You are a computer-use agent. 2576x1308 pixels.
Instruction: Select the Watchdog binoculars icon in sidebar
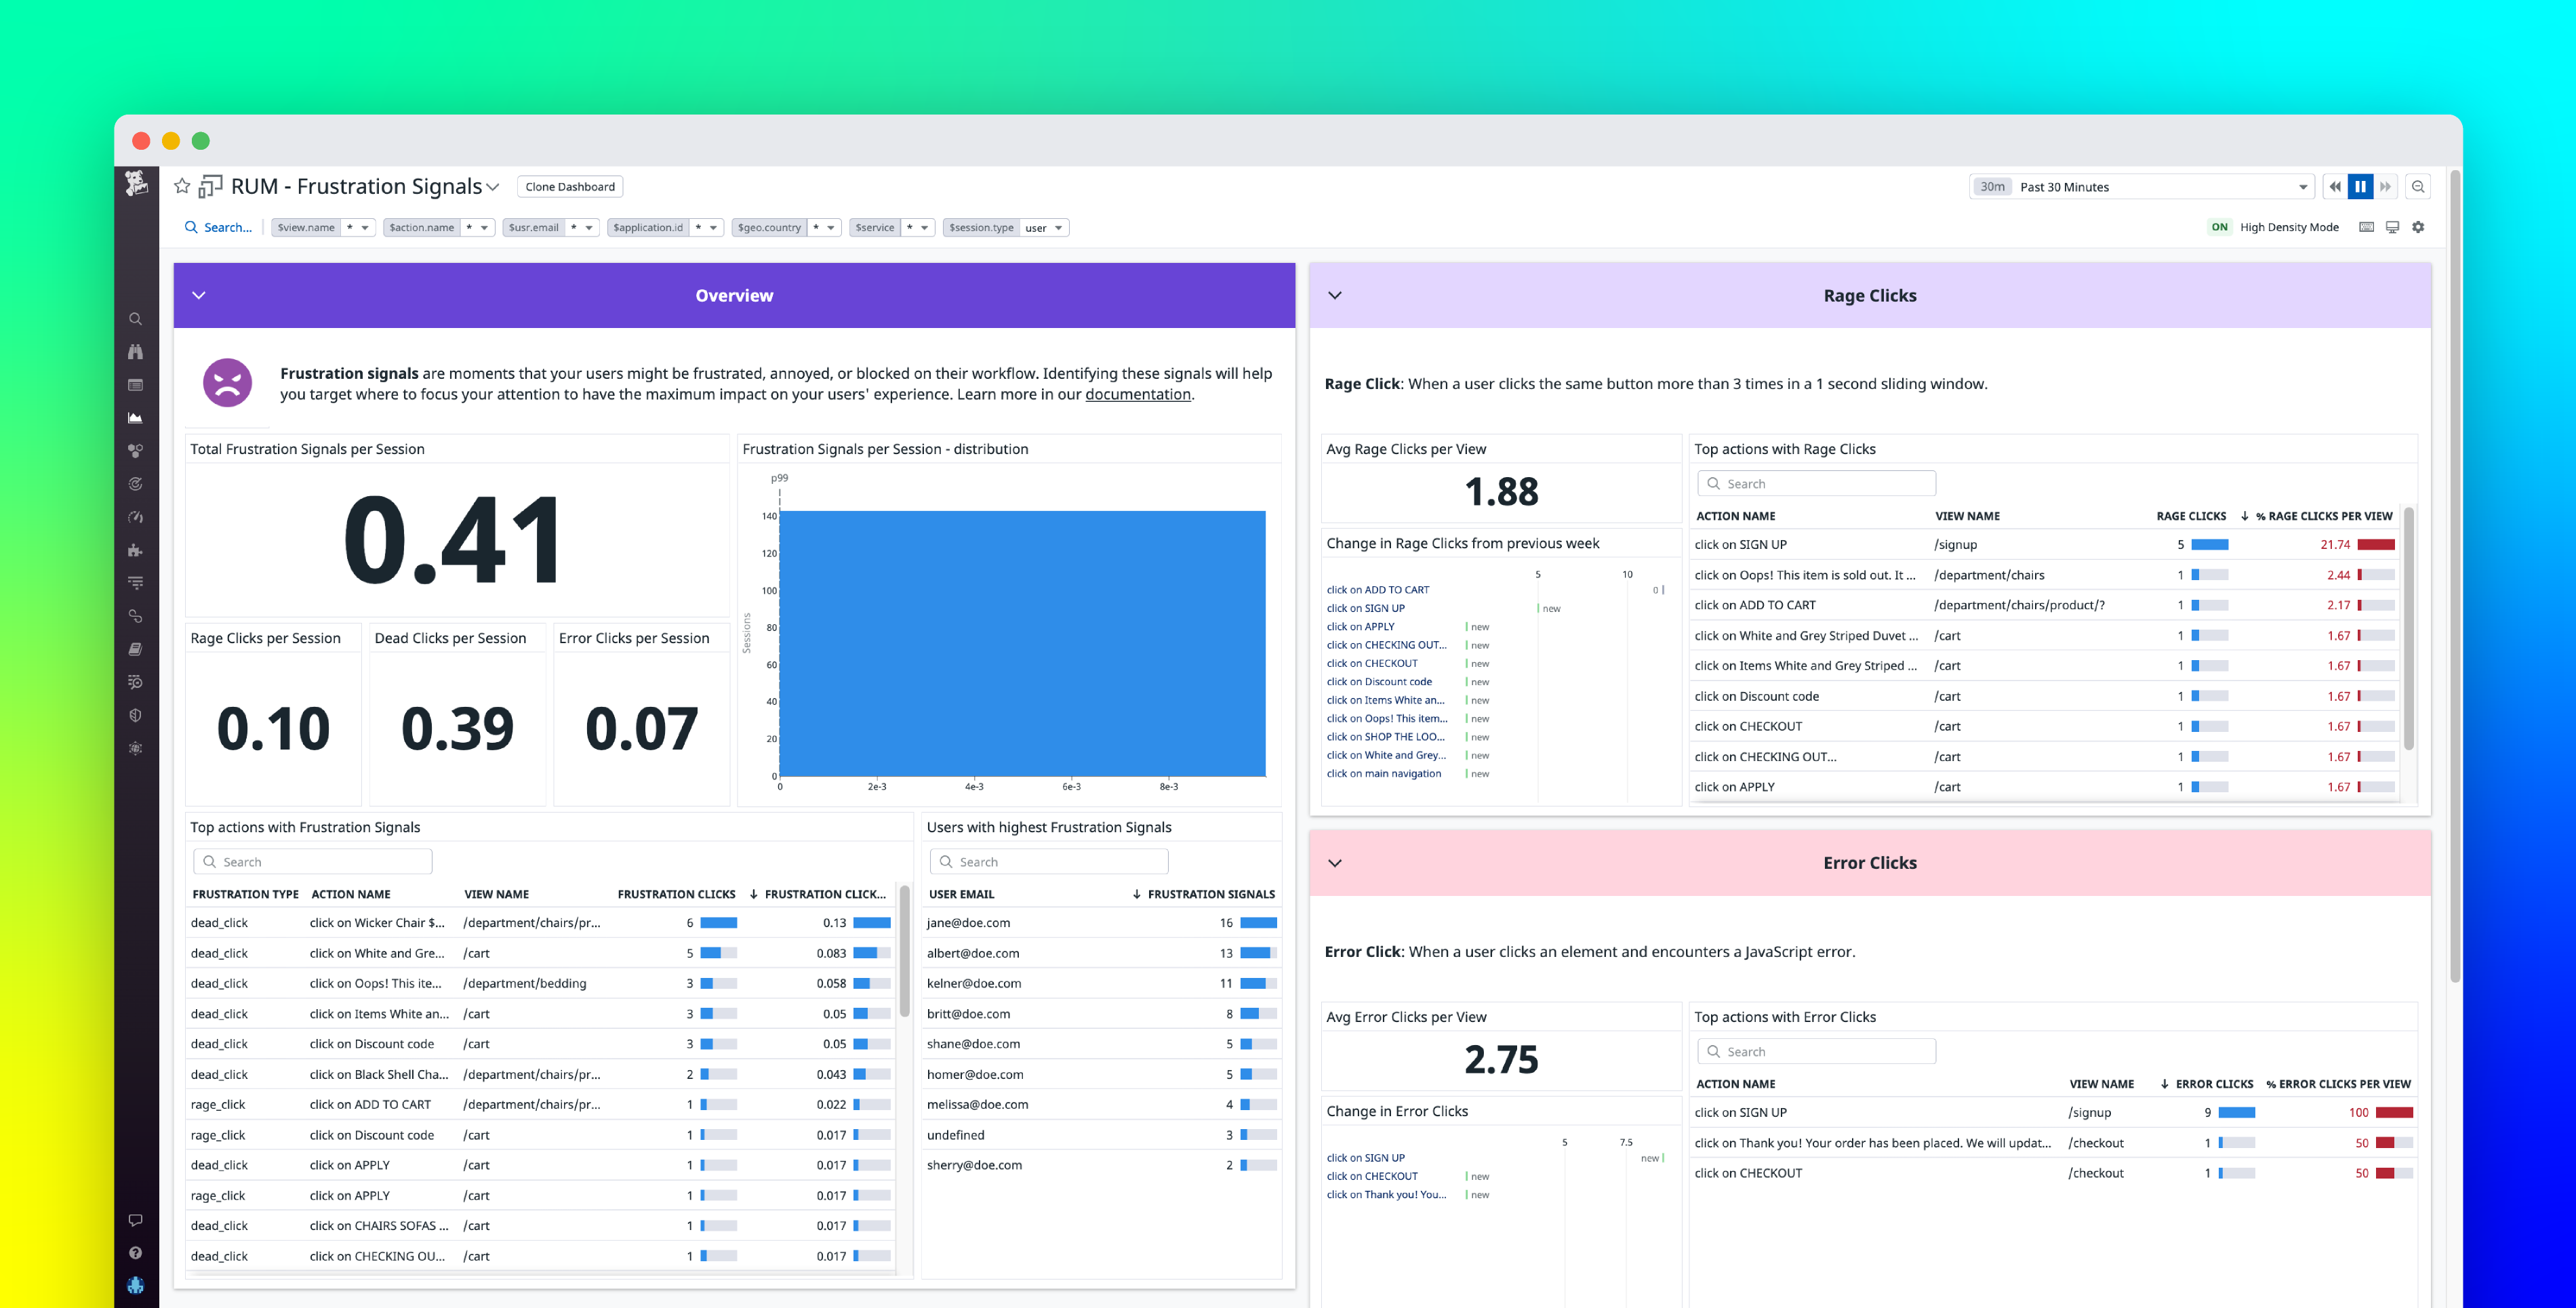pyautogui.click(x=136, y=352)
